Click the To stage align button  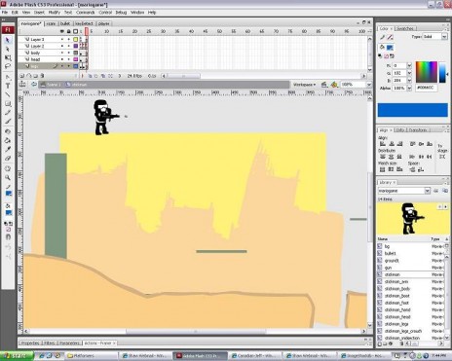point(442,157)
